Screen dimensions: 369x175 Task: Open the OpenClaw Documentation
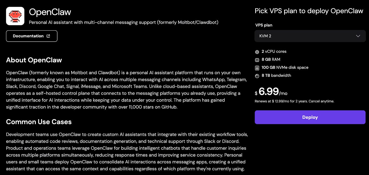pyautogui.click(x=32, y=36)
